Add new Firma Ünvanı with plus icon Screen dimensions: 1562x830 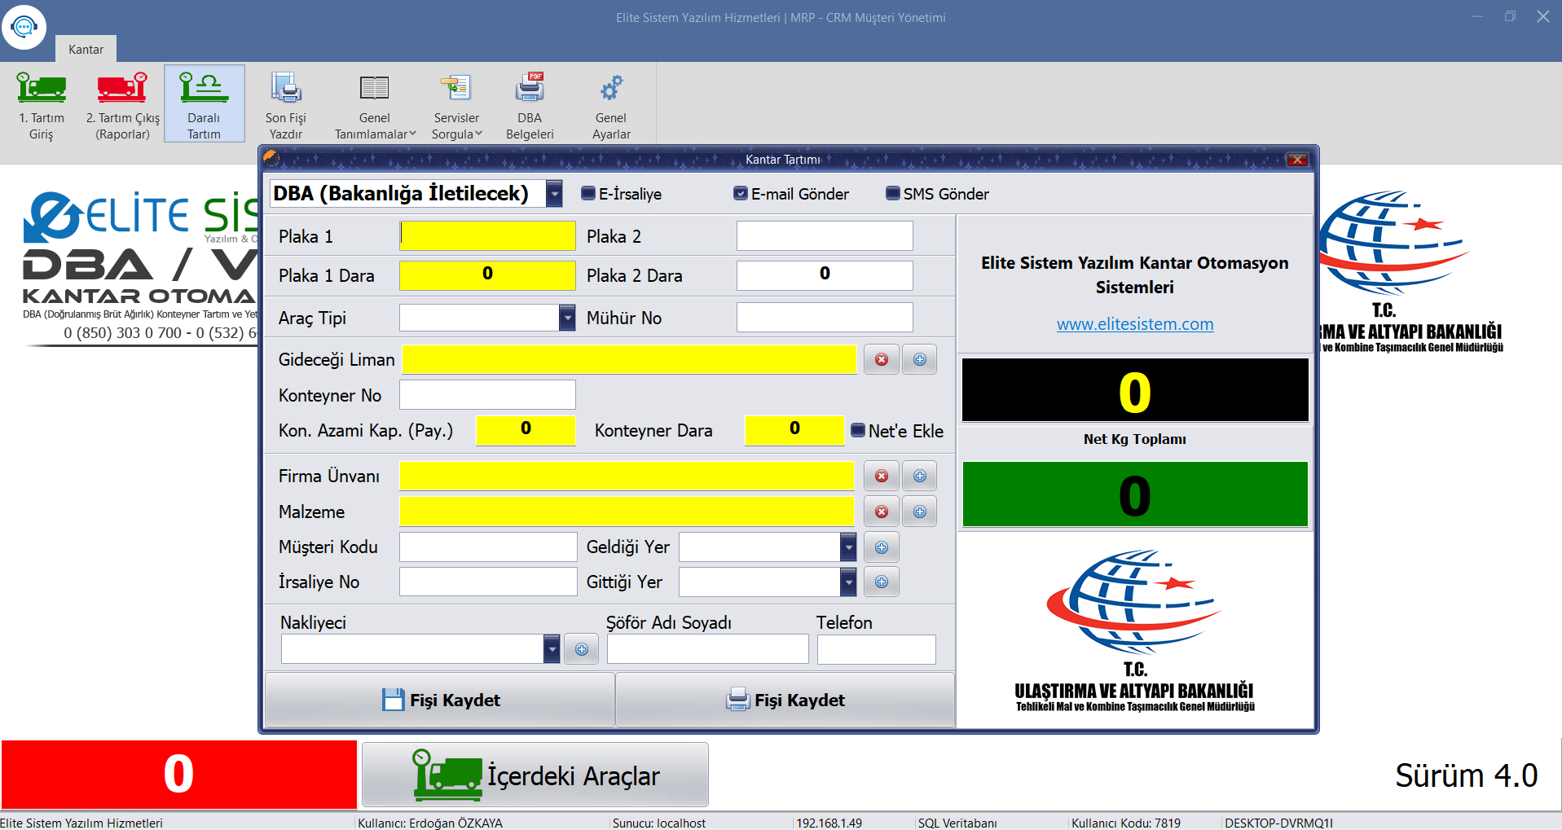(x=920, y=476)
